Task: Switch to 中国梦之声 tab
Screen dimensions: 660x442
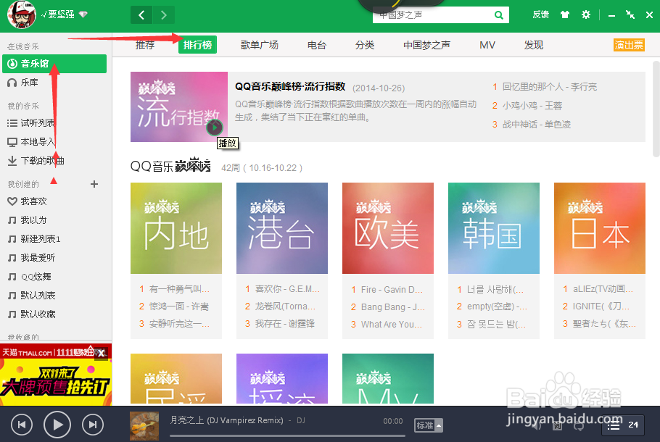Action: point(426,45)
